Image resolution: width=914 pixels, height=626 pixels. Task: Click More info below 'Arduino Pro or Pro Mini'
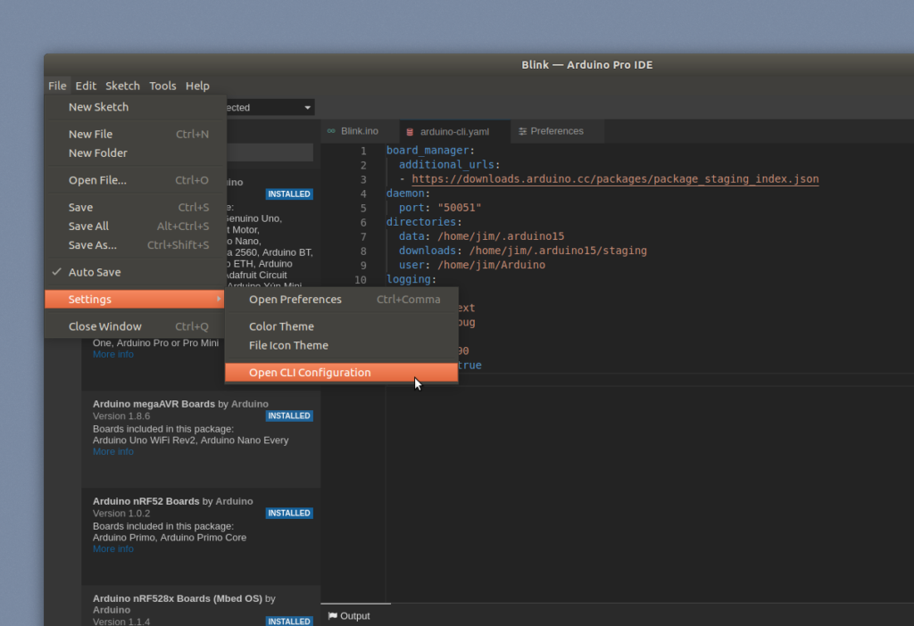click(113, 354)
